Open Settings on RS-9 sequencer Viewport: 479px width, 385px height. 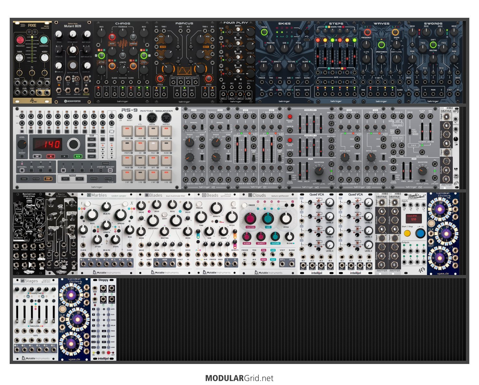(x=108, y=179)
